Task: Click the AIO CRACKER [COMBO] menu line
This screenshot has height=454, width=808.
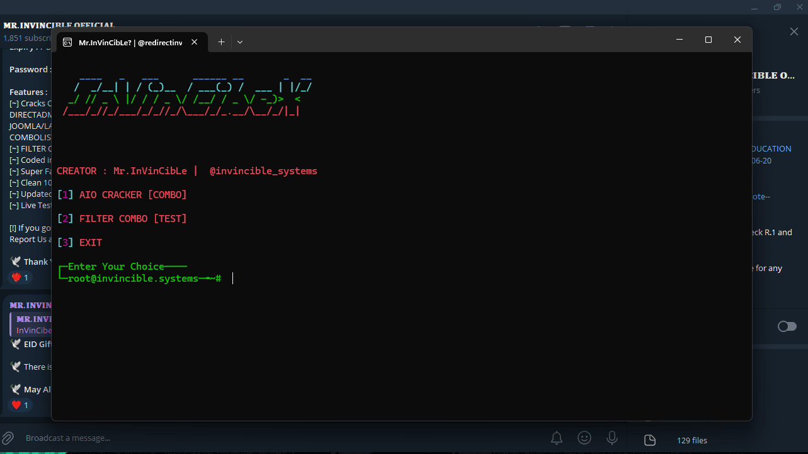Action: [122, 195]
